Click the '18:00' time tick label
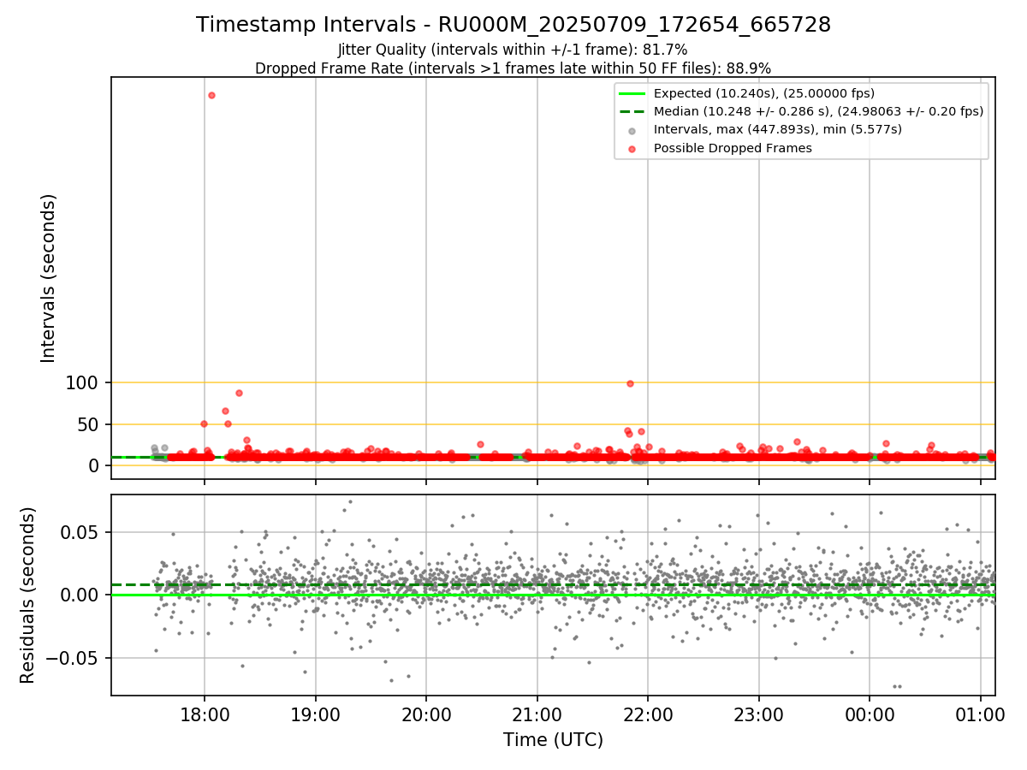 [x=205, y=714]
